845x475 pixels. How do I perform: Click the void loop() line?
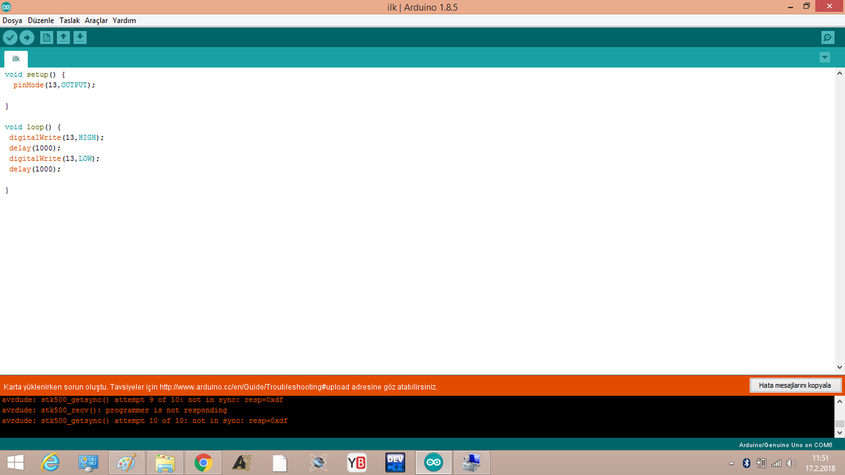[x=32, y=127]
